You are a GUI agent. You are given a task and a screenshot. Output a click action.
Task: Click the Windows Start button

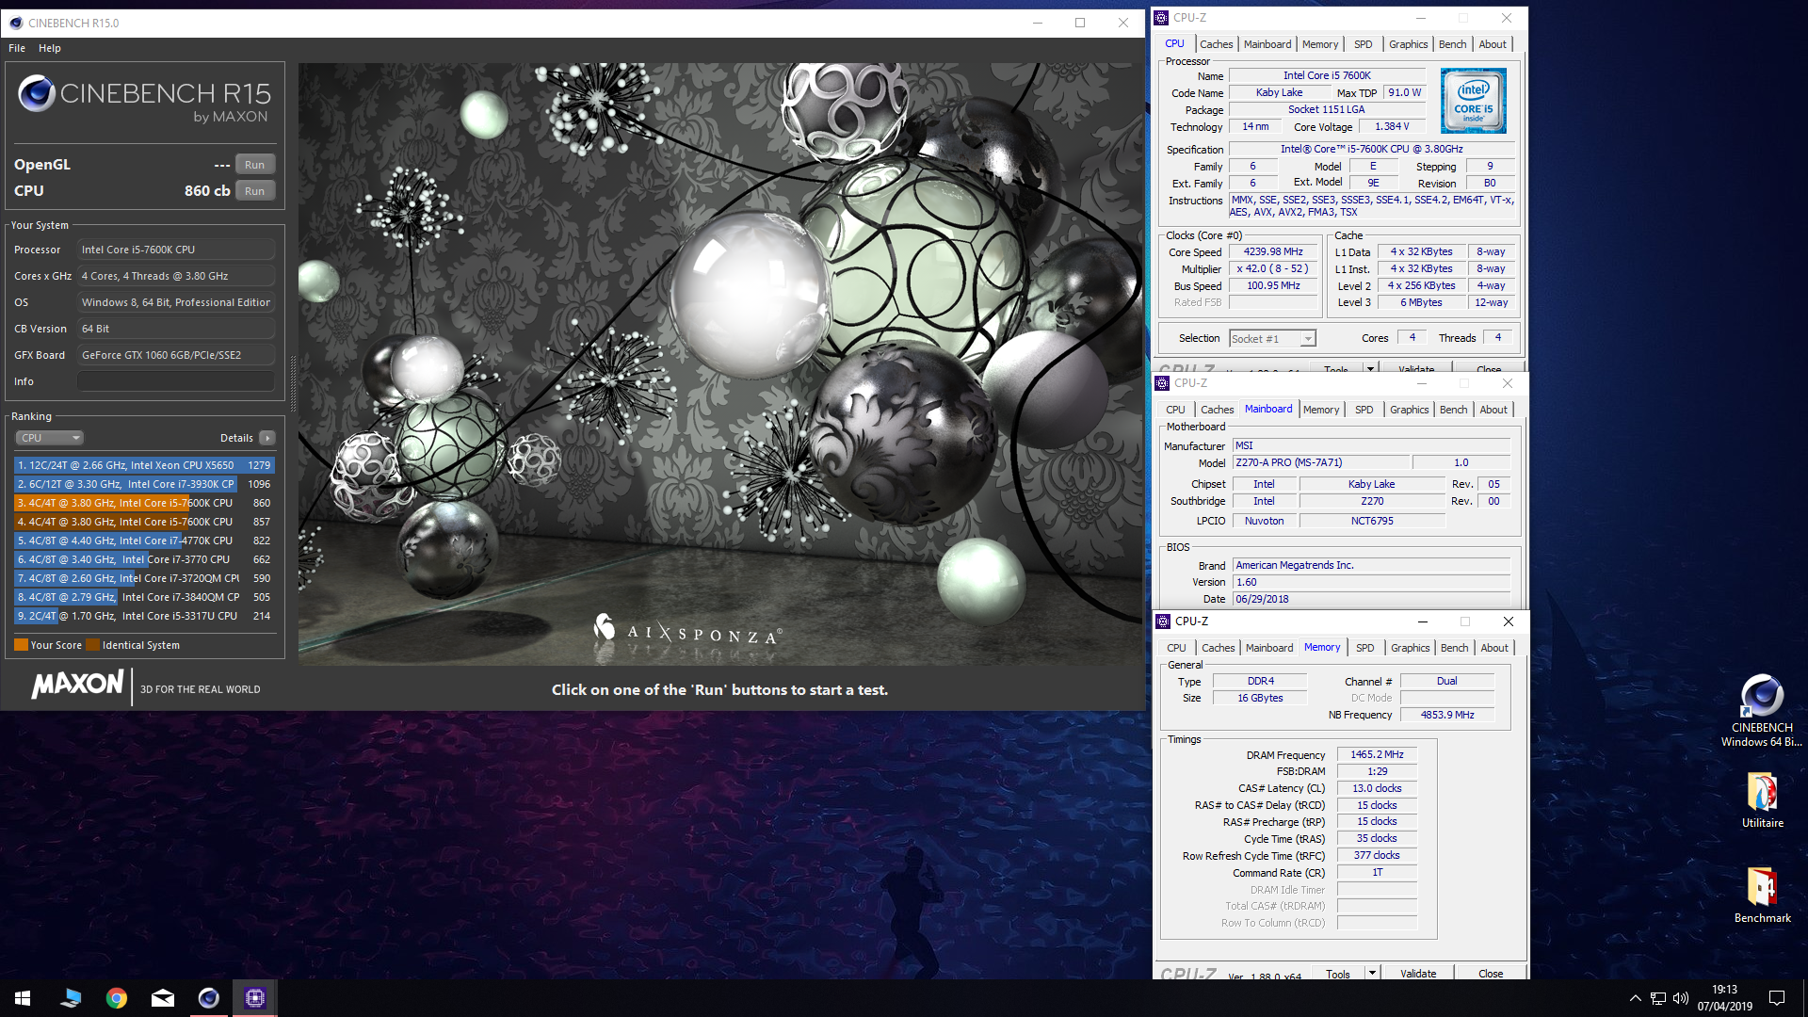[23, 998]
